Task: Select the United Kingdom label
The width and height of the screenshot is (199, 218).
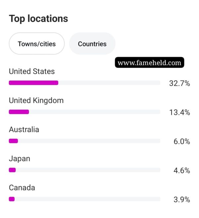Action: click(x=36, y=100)
